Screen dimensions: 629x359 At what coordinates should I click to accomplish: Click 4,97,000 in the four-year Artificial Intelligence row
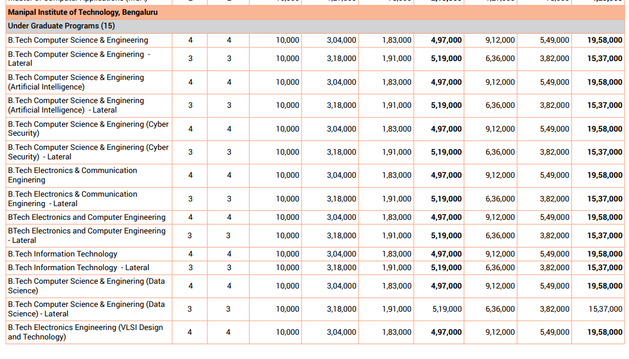click(446, 82)
